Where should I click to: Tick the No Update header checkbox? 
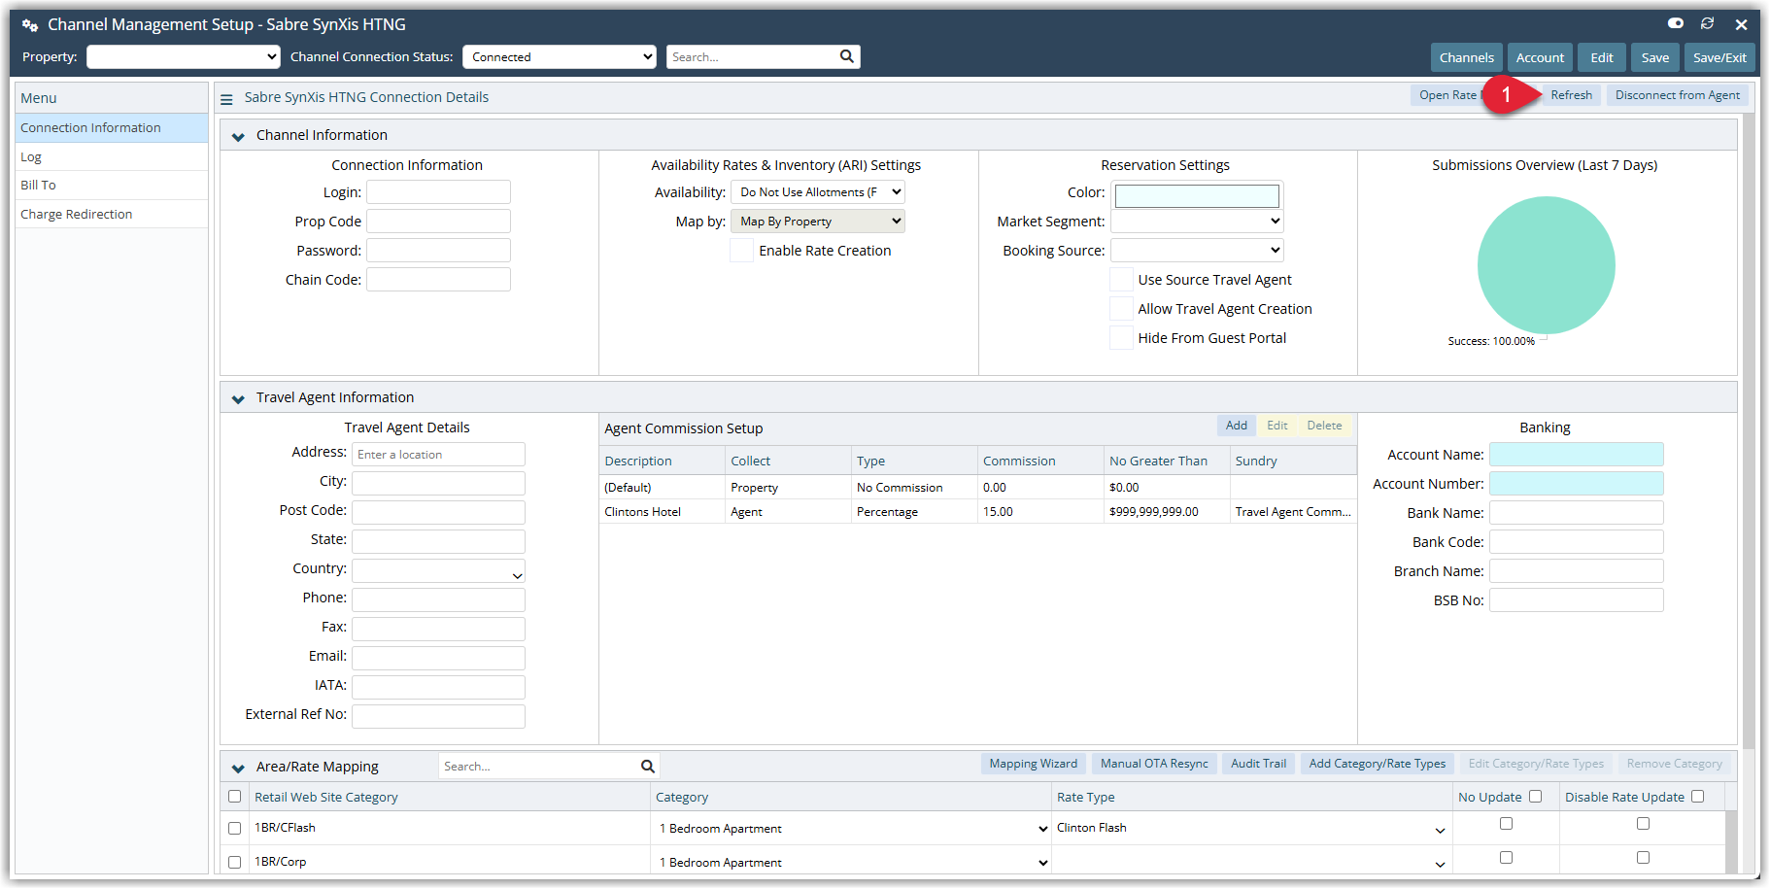point(1535,797)
